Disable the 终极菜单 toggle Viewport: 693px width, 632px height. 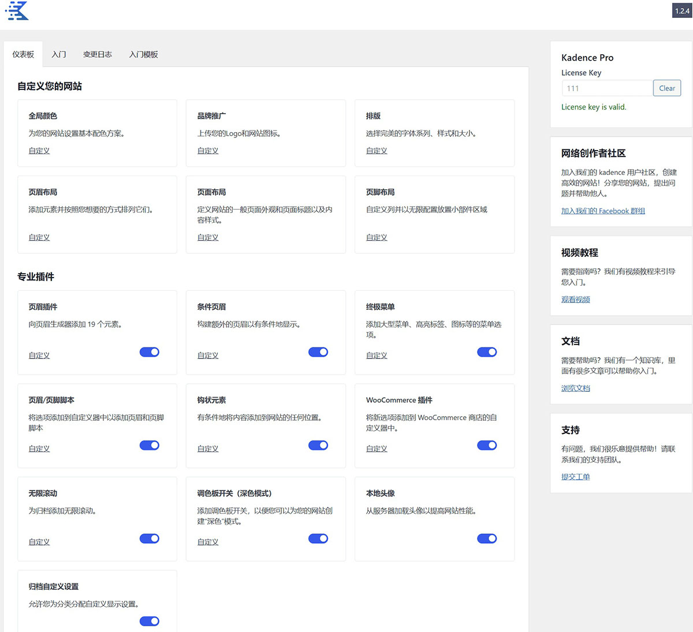pyautogui.click(x=487, y=352)
